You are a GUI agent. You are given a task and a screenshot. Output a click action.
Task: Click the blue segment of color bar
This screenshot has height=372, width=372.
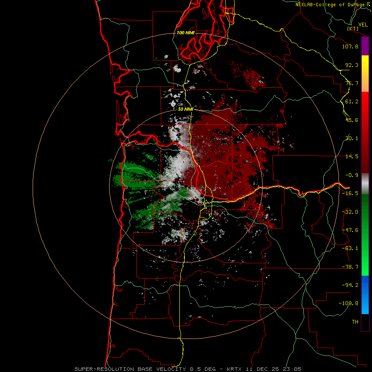(365, 295)
